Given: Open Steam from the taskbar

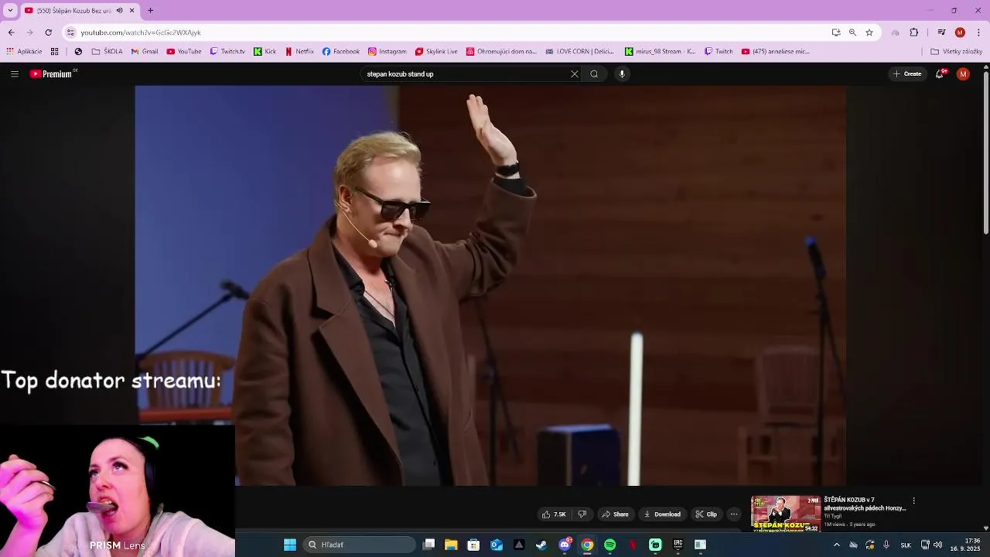Looking at the screenshot, I should coord(541,545).
